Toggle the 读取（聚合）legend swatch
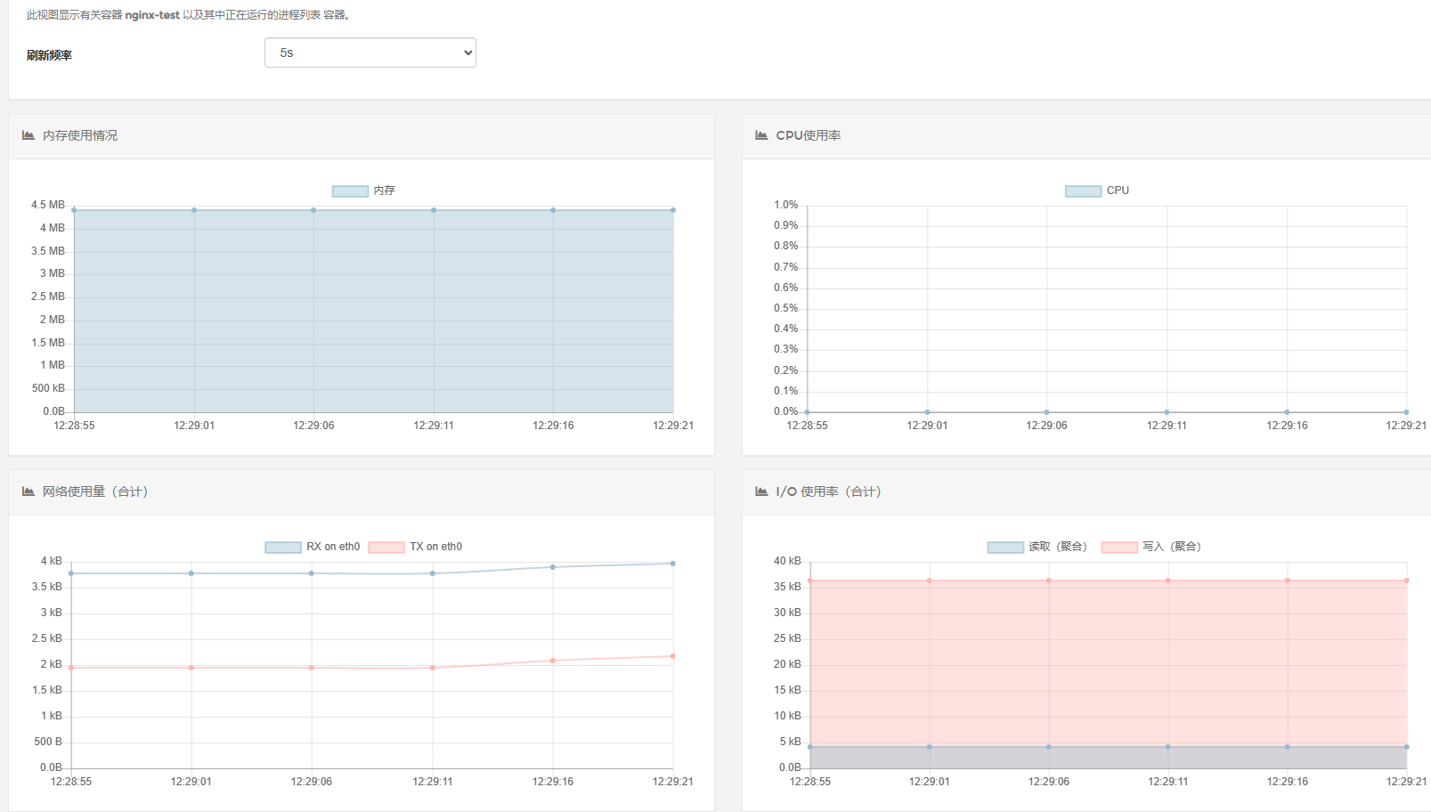The width and height of the screenshot is (1431, 812). point(1005,547)
